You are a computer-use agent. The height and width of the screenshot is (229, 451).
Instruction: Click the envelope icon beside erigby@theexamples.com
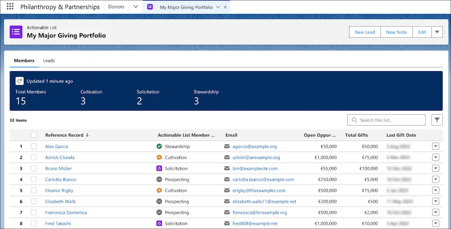(x=227, y=190)
